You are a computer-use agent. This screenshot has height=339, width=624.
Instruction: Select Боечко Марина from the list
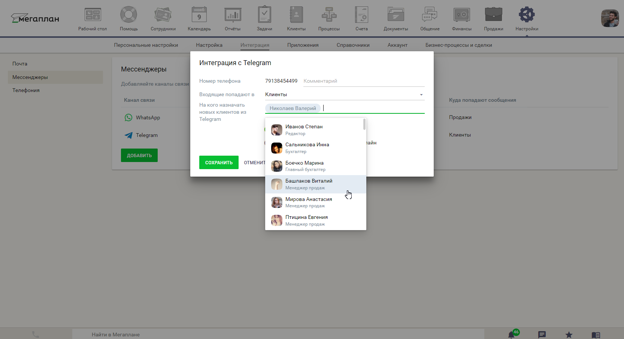point(314,166)
